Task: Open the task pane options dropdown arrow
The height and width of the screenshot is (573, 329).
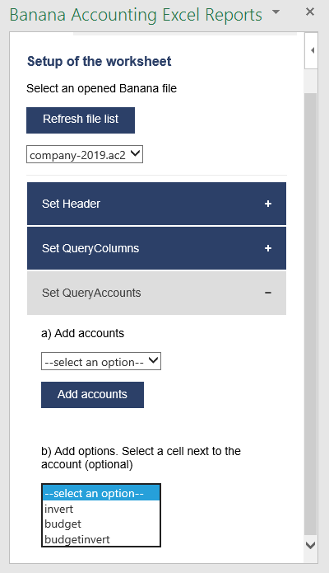Action: click(276, 12)
